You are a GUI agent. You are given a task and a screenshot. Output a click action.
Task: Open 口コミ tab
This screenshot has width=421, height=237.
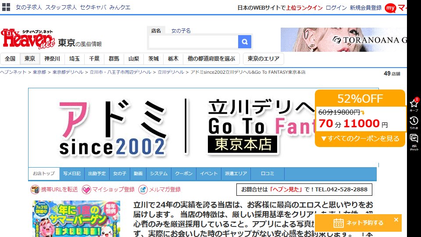tap(268, 174)
